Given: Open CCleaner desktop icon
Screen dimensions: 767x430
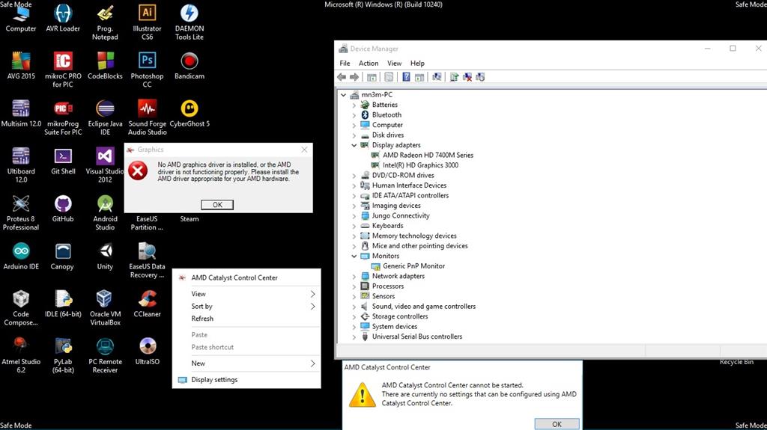Looking at the screenshot, I should 148,304.
